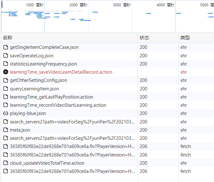Screen dimensions: 214x182
Task: Click the red error icon for learningTime_saveVideoLearnDetailRecord.action
Action: 6,72
